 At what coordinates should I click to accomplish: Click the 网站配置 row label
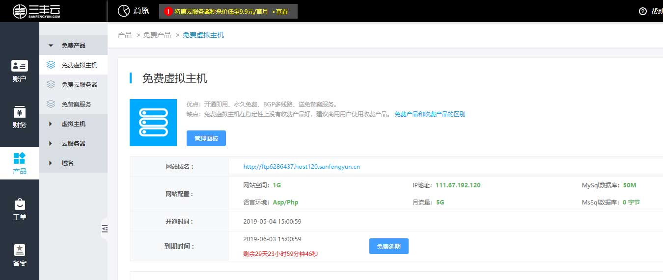179,194
